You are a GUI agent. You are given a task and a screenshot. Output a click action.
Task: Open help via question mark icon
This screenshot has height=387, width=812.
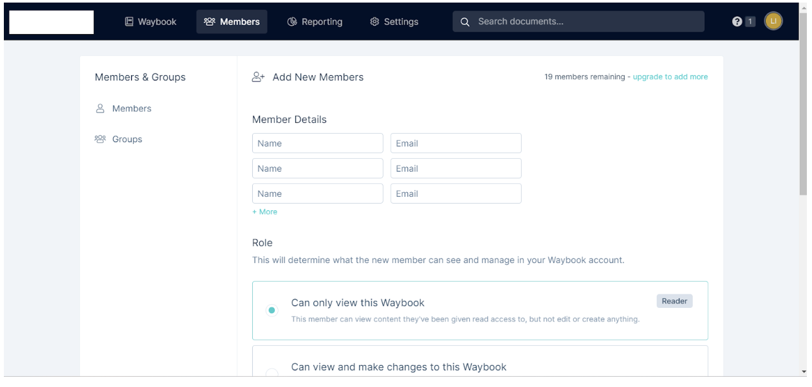point(737,22)
